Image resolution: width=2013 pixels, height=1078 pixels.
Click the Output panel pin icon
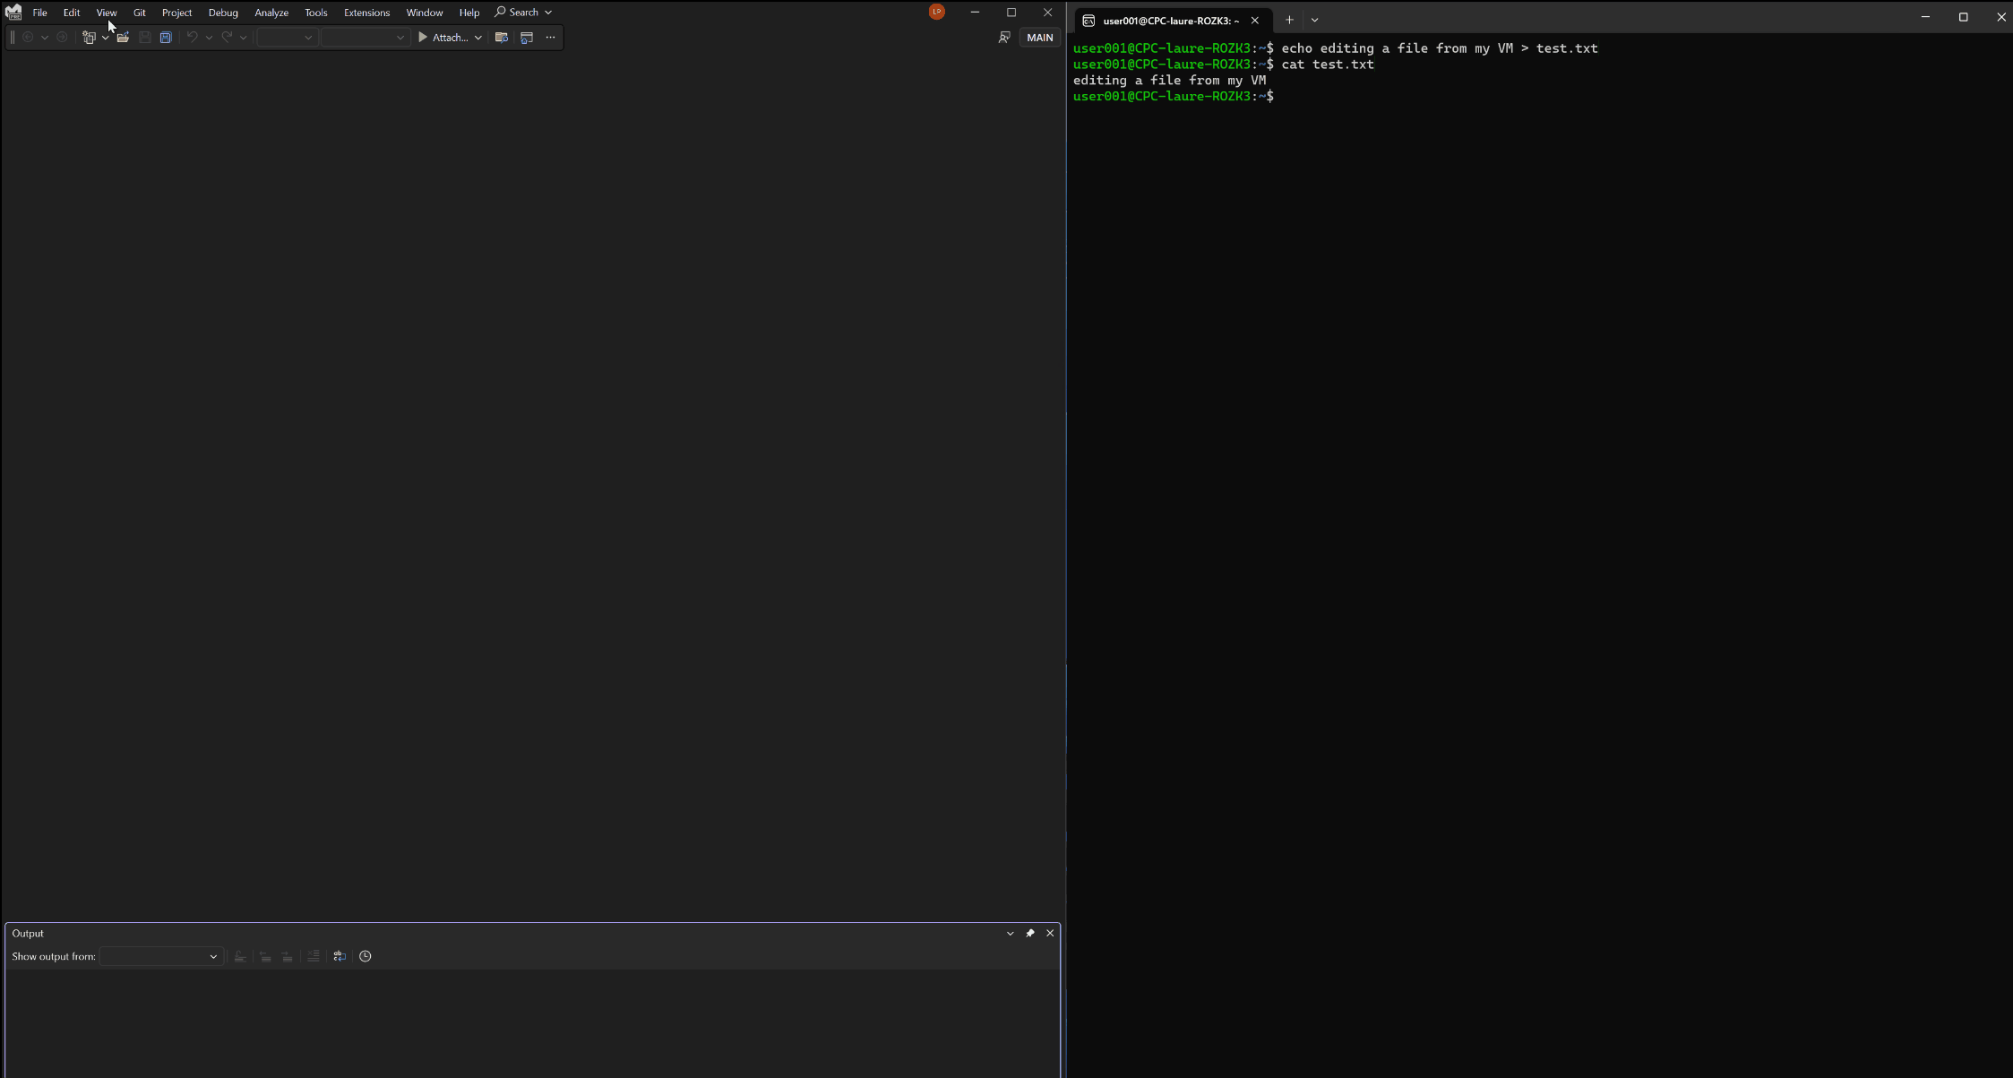tap(1030, 933)
